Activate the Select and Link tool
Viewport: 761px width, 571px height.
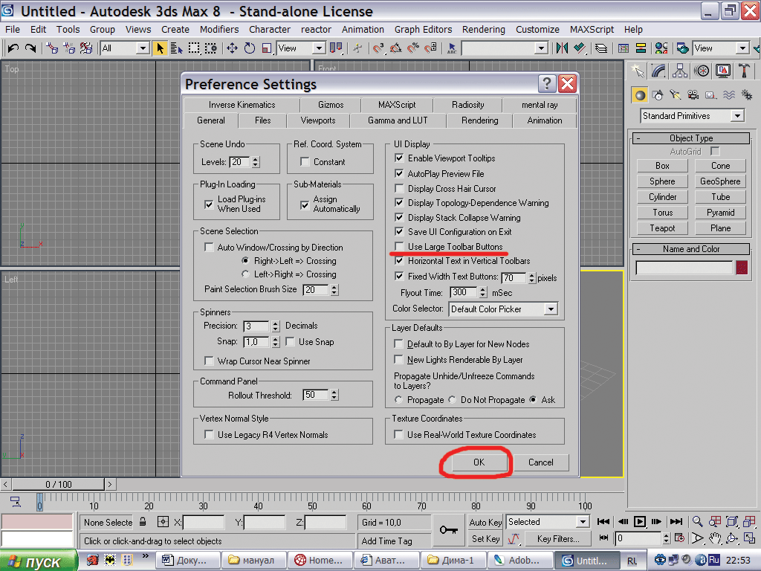point(51,48)
